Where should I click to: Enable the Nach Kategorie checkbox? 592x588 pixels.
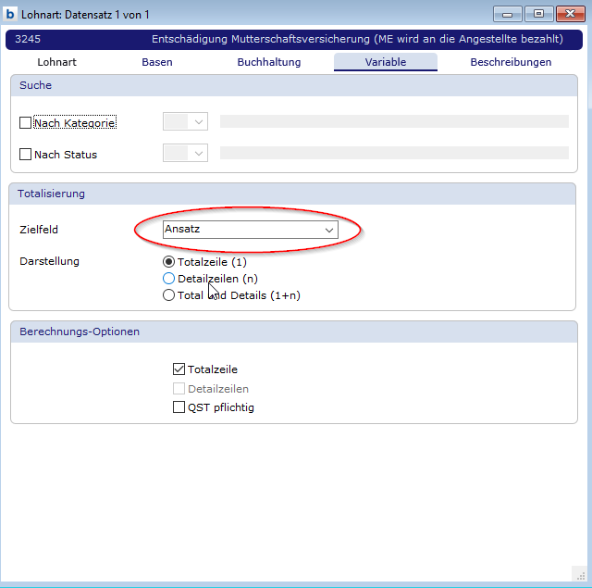tap(26, 122)
